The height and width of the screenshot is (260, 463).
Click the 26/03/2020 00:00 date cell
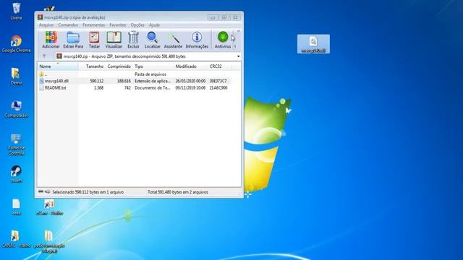click(x=190, y=81)
